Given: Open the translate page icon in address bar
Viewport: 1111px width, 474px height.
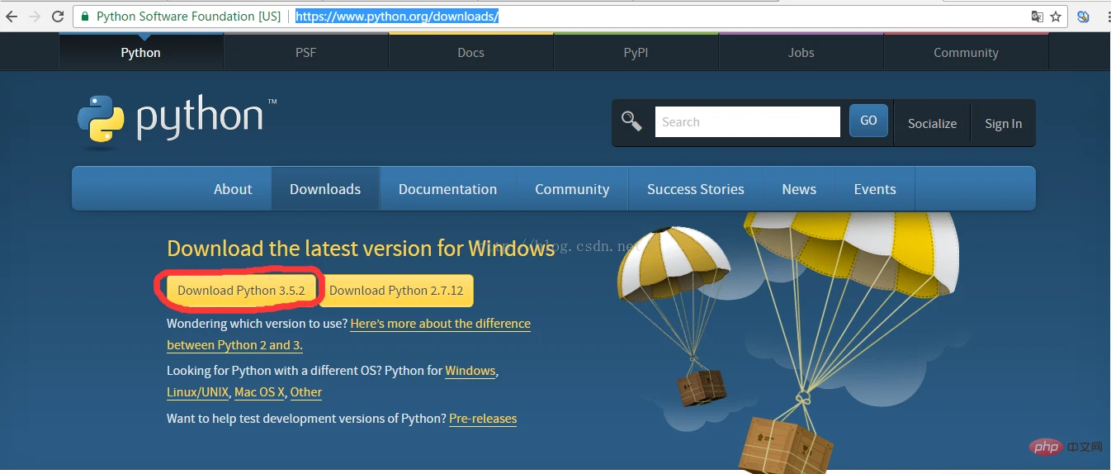Looking at the screenshot, I should click(1038, 17).
